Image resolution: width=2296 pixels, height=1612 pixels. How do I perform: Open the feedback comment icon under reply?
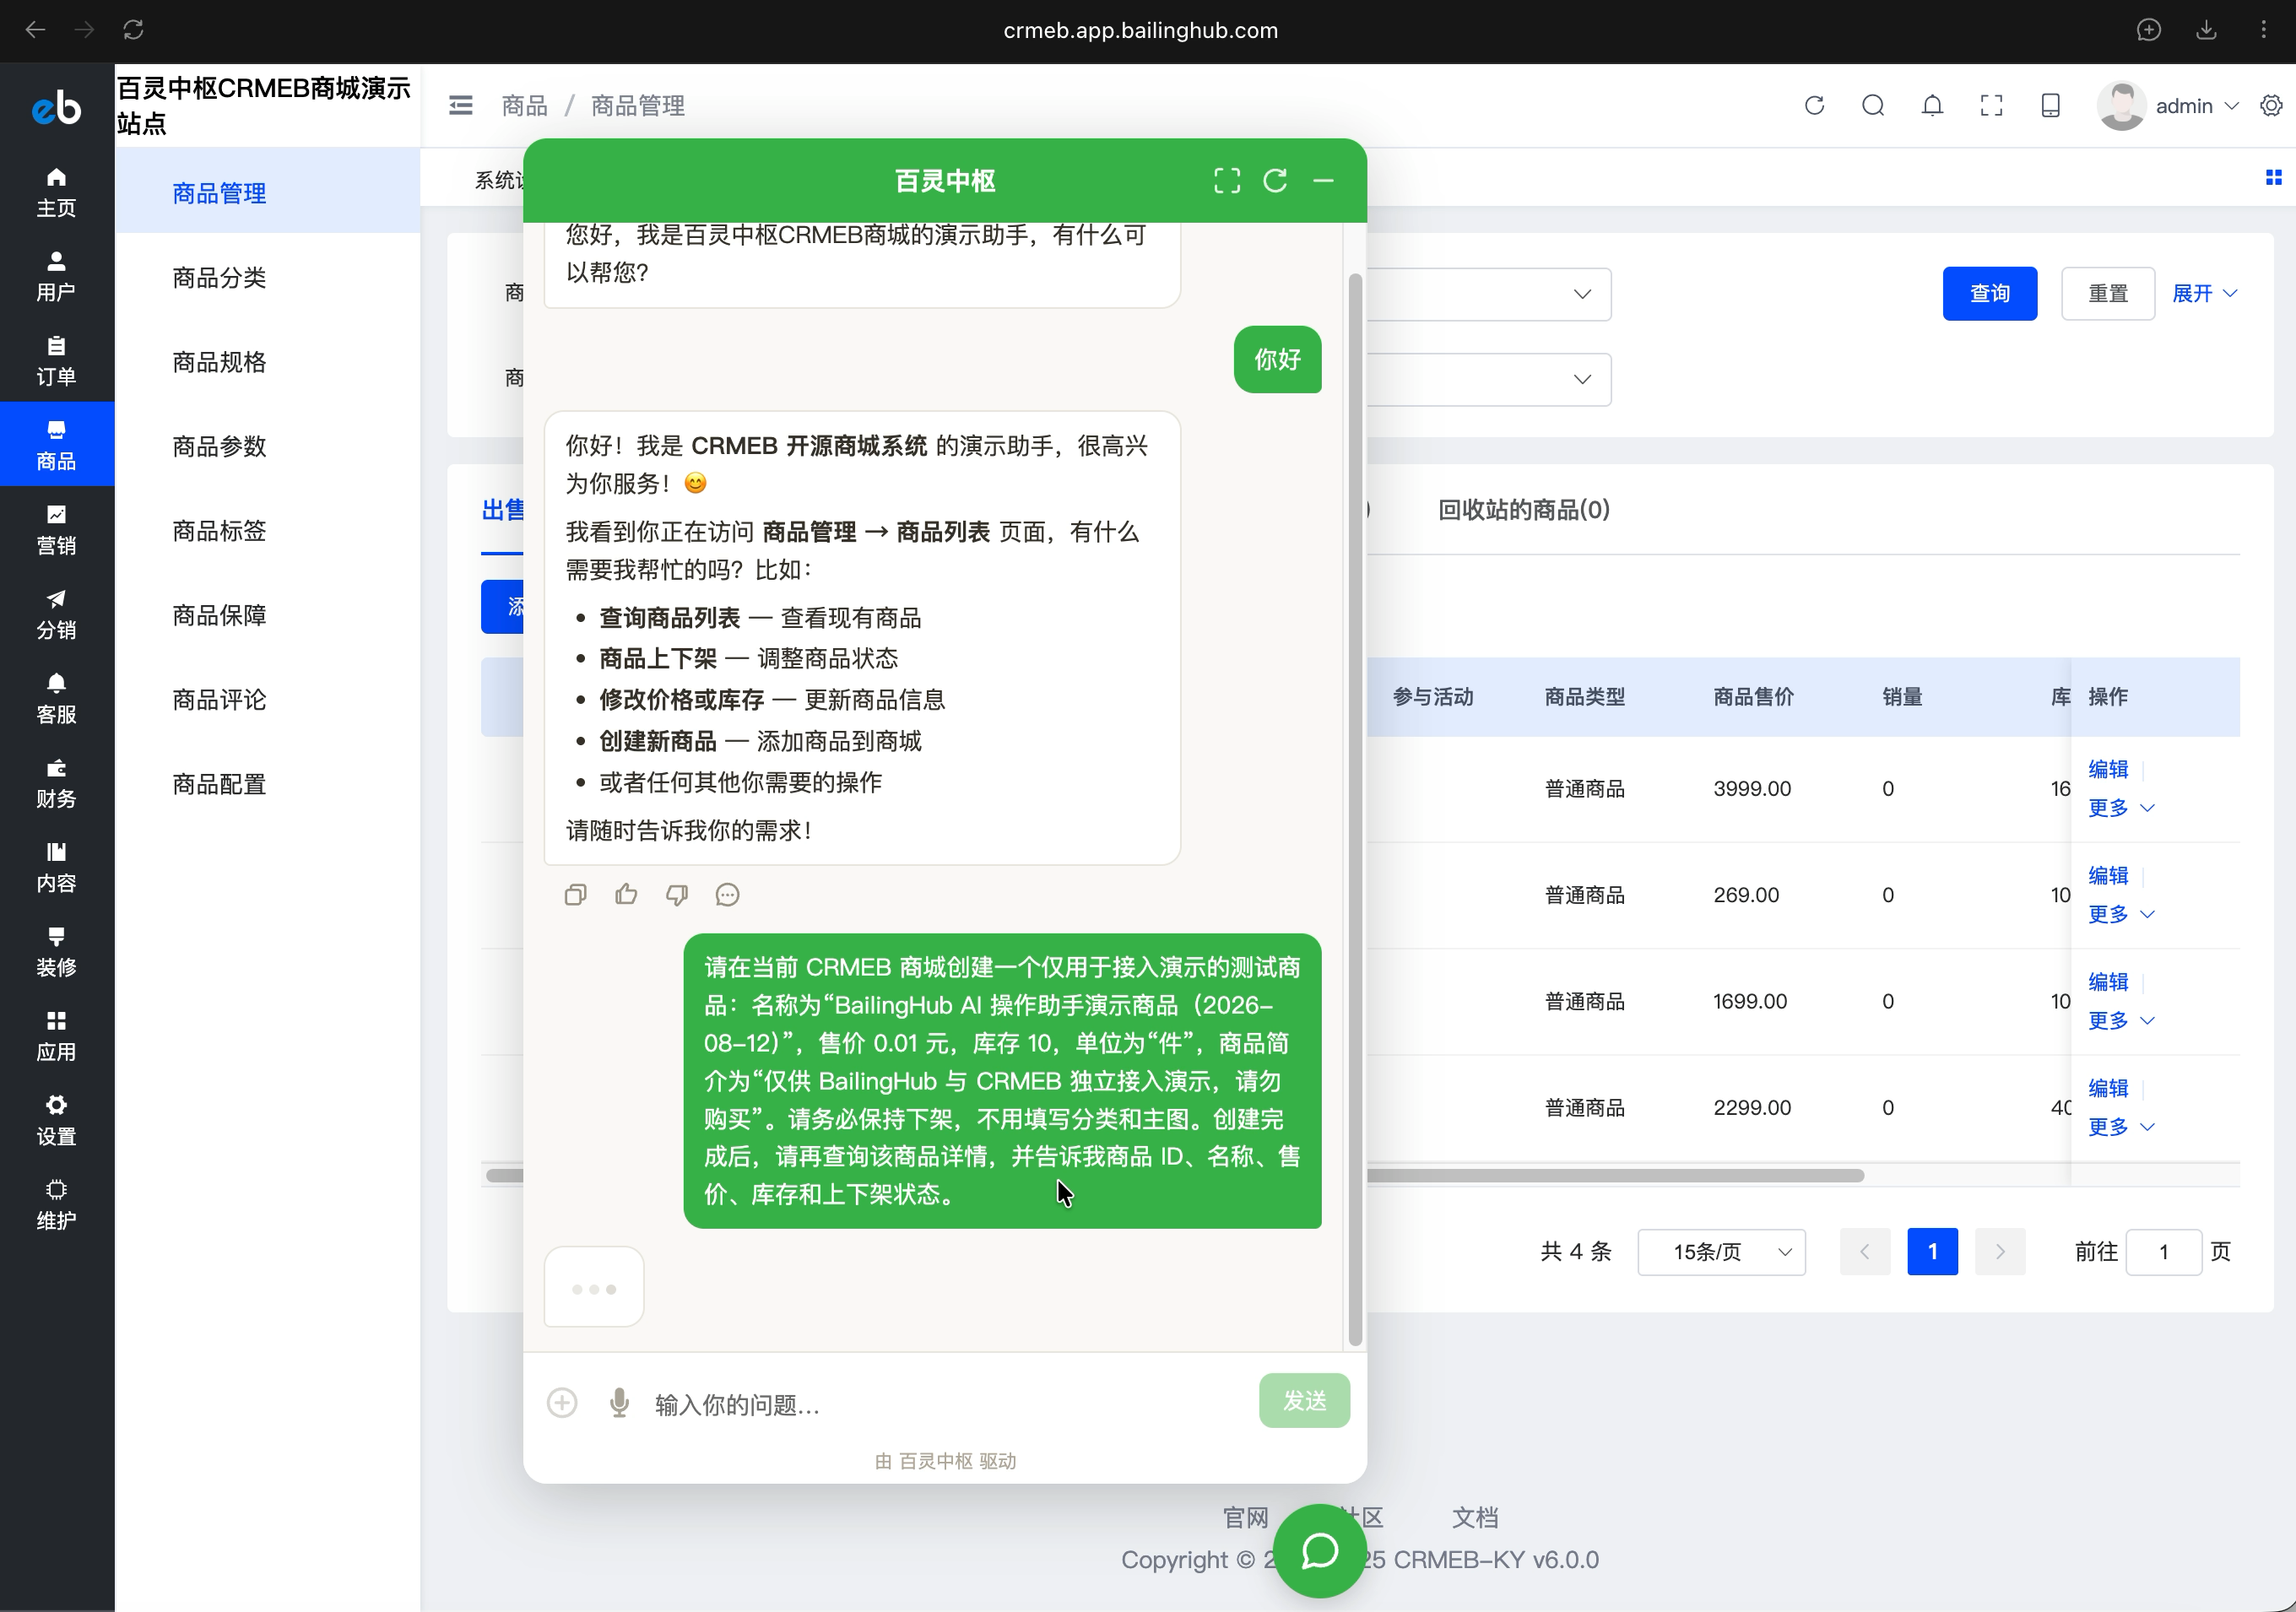click(727, 894)
